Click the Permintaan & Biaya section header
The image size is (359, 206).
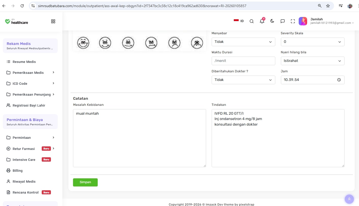point(30,122)
